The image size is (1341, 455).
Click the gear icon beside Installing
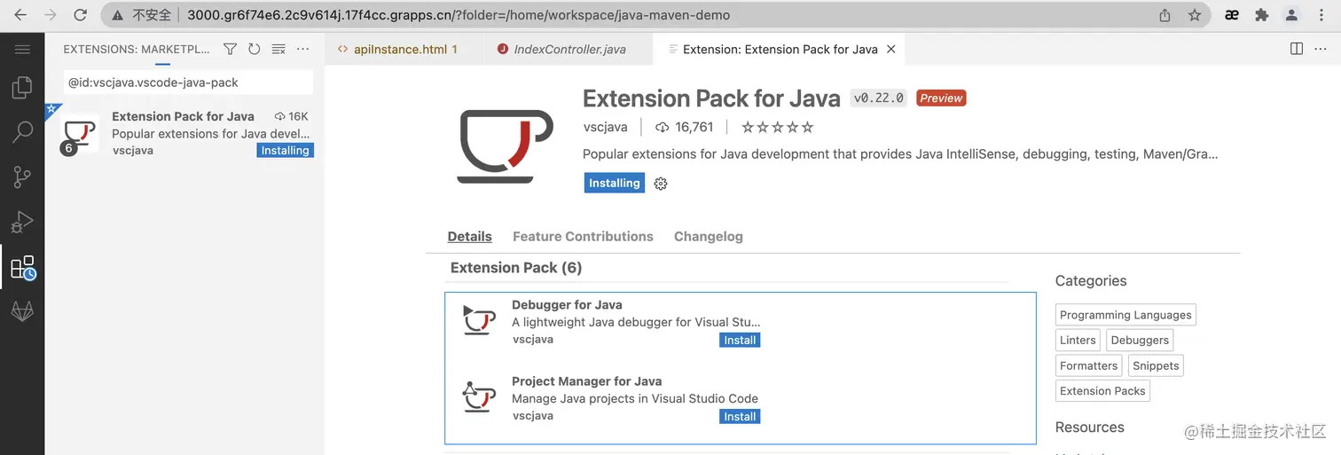[660, 184]
